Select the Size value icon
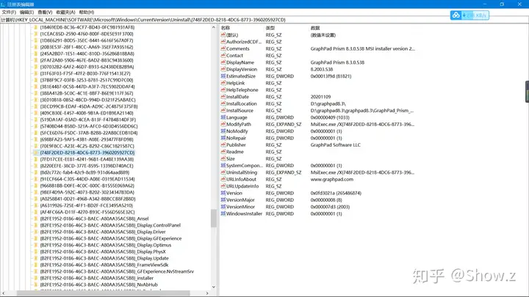This screenshot has width=529, height=297. tap(223, 158)
